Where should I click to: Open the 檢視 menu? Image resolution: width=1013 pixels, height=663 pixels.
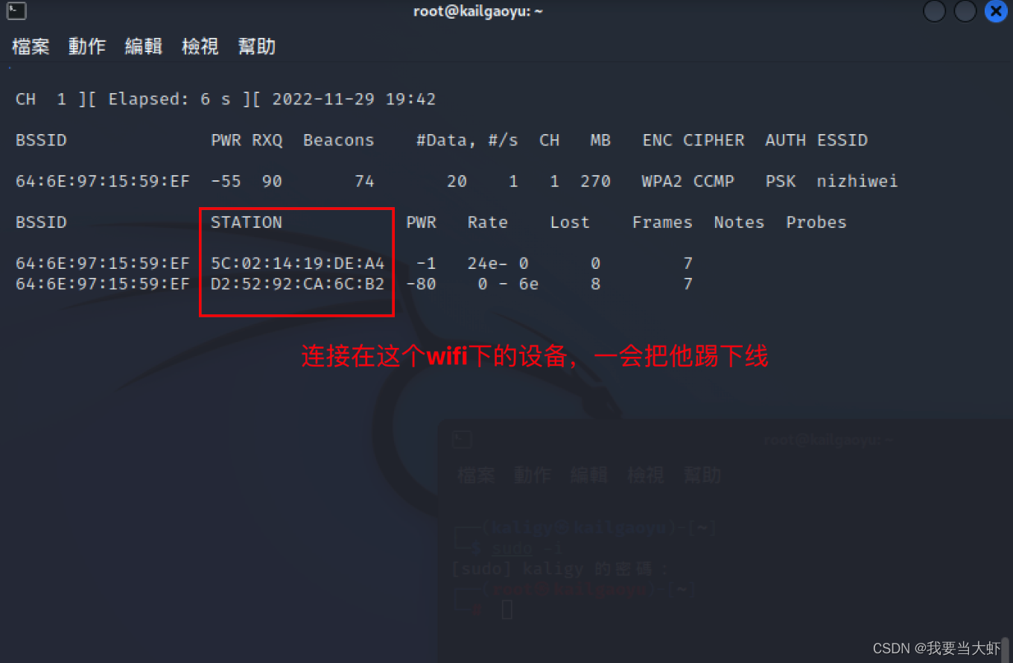click(200, 47)
